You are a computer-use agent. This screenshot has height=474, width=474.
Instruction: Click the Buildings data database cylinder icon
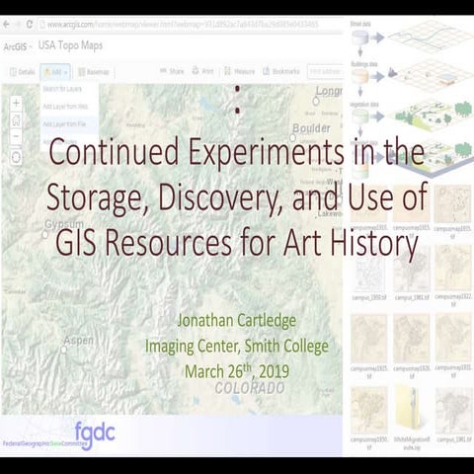tap(359, 76)
